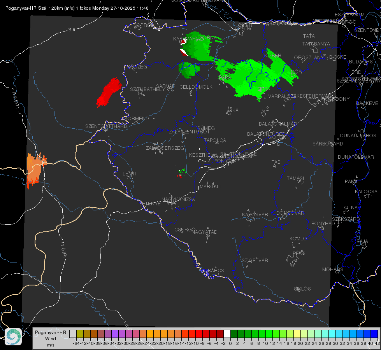This screenshot has width=381, height=350.
Task: Click the KESZTHELY label near the lake
Action: [x=203, y=155]
